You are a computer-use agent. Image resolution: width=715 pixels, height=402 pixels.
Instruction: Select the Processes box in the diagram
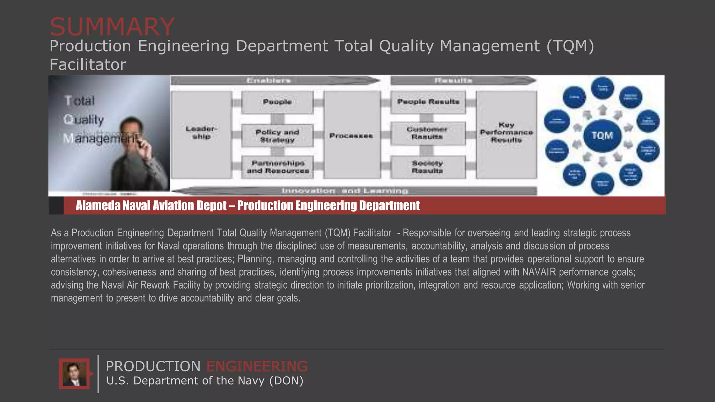(351, 135)
